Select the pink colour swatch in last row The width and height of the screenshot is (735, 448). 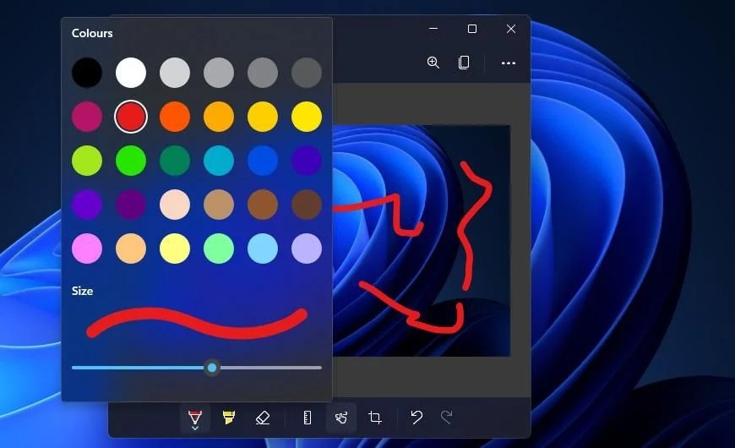(x=87, y=249)
